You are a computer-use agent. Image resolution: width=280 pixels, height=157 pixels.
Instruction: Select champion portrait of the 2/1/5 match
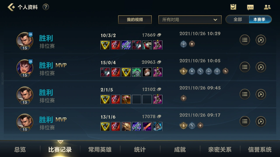25,95
